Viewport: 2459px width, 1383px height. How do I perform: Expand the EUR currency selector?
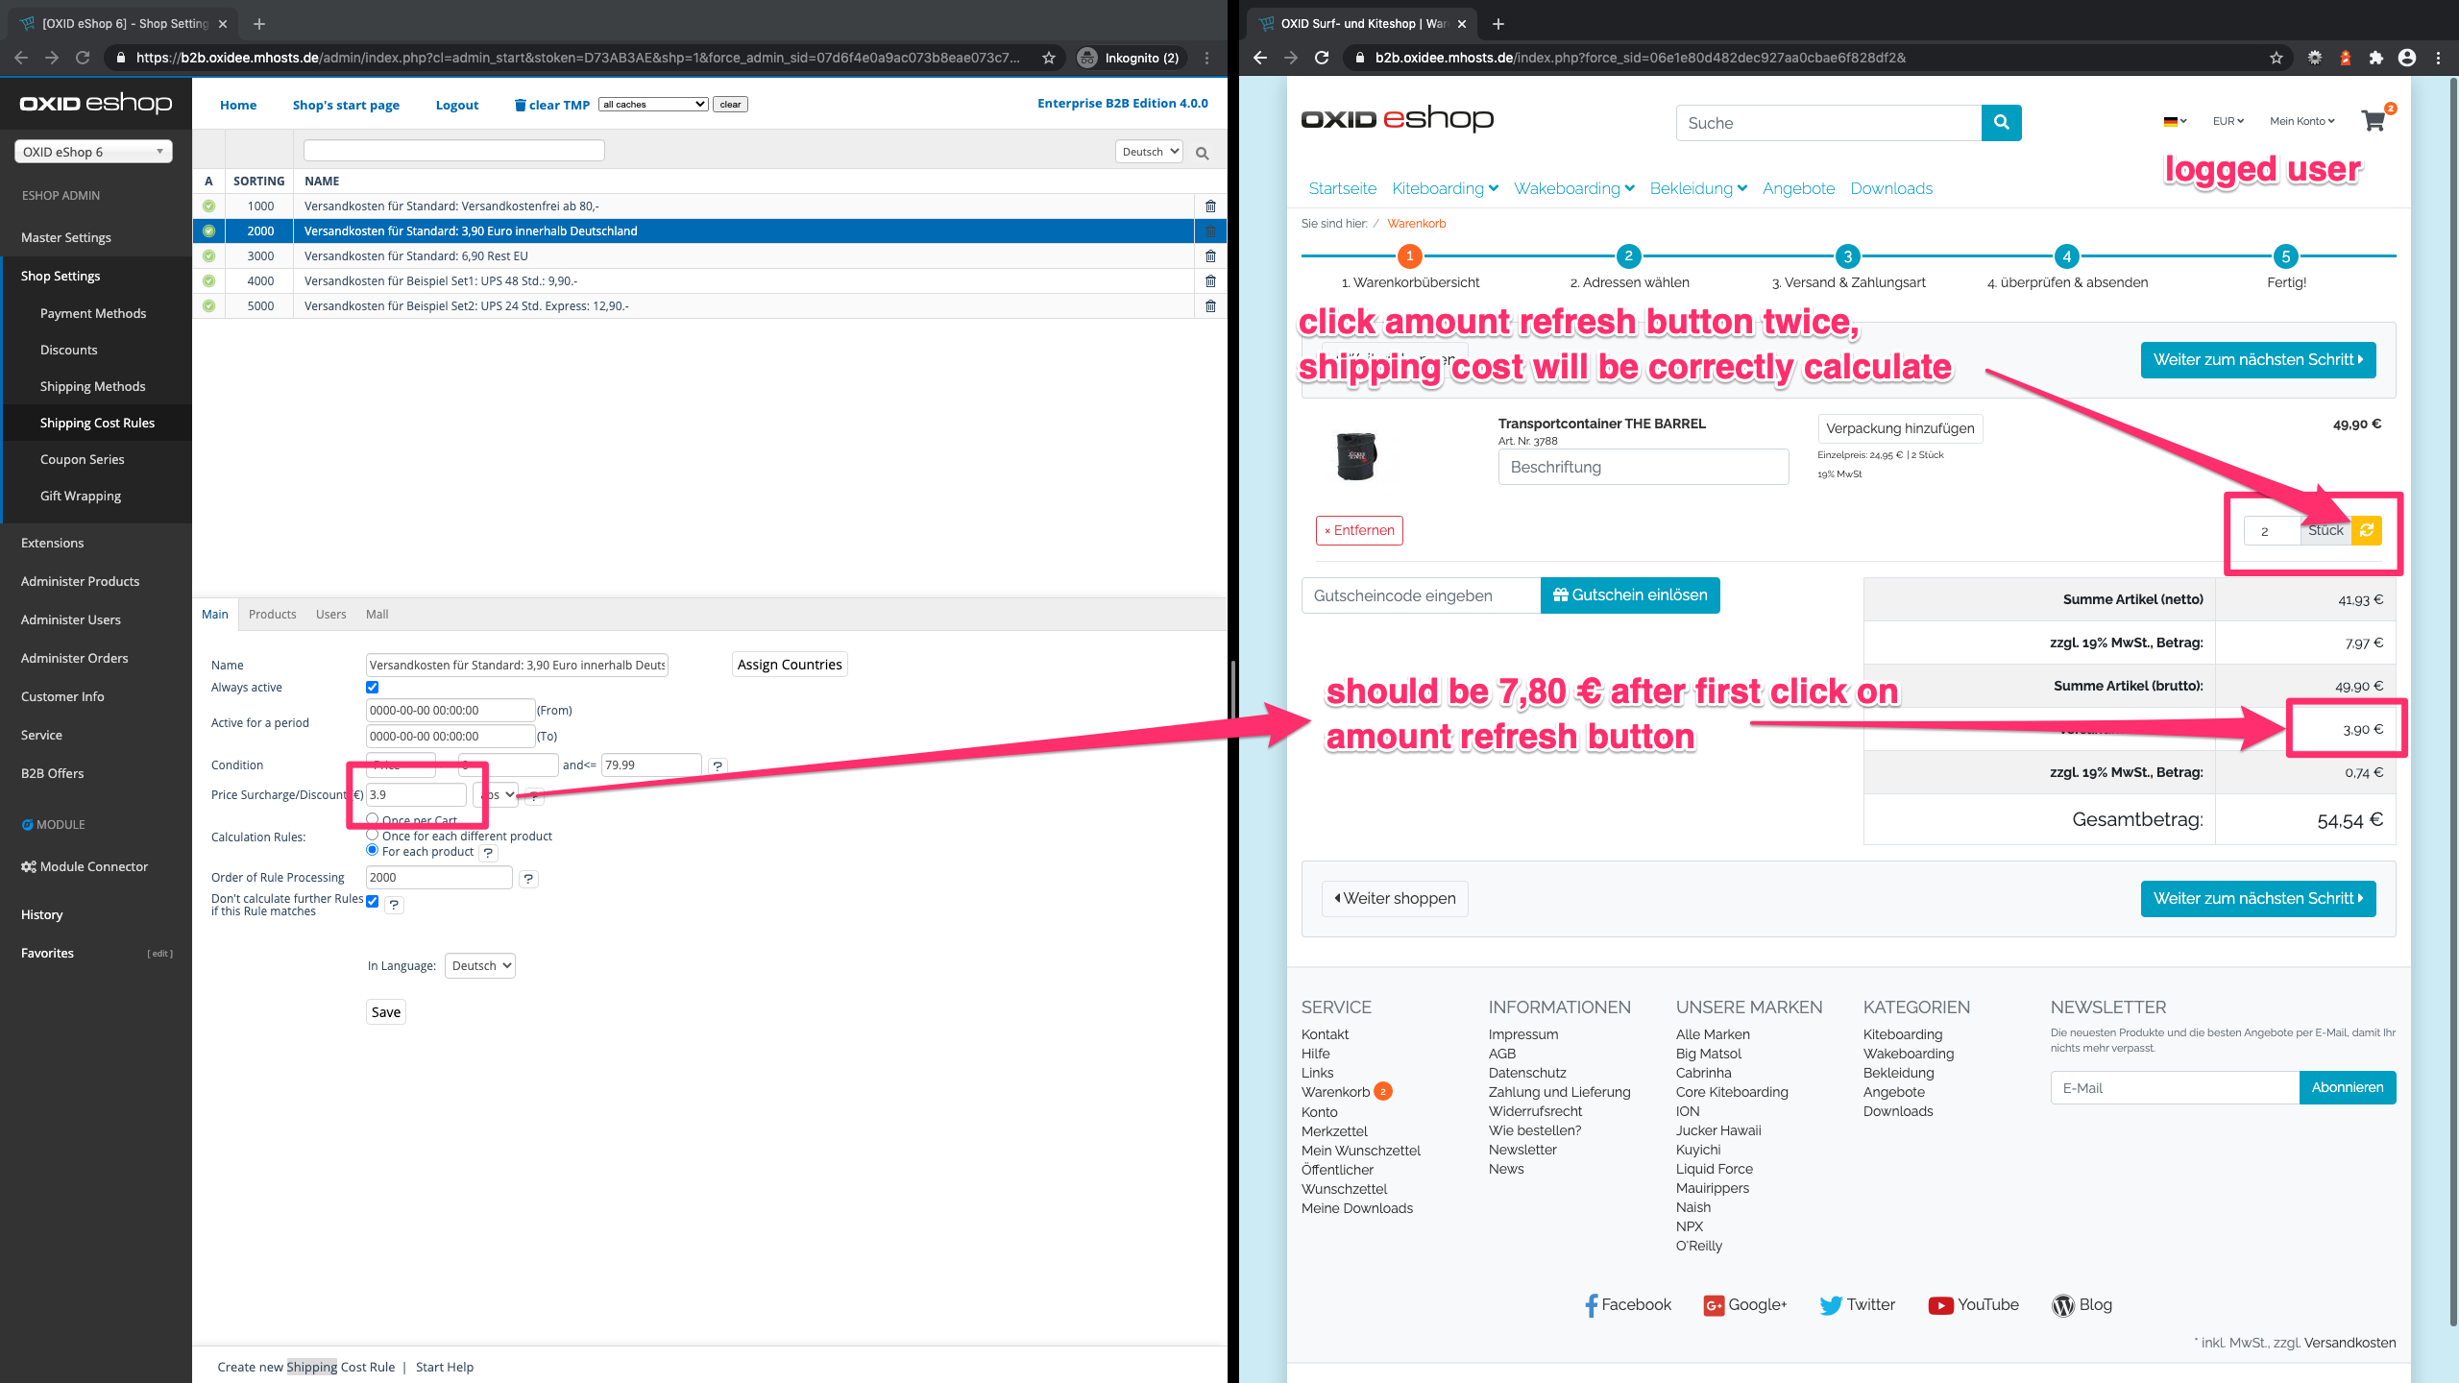[2228, 121]
